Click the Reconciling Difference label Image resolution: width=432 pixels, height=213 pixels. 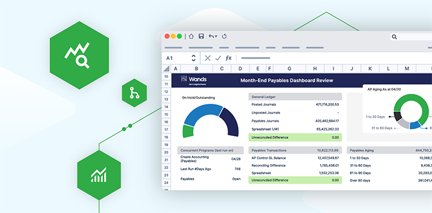click(268, 165)
